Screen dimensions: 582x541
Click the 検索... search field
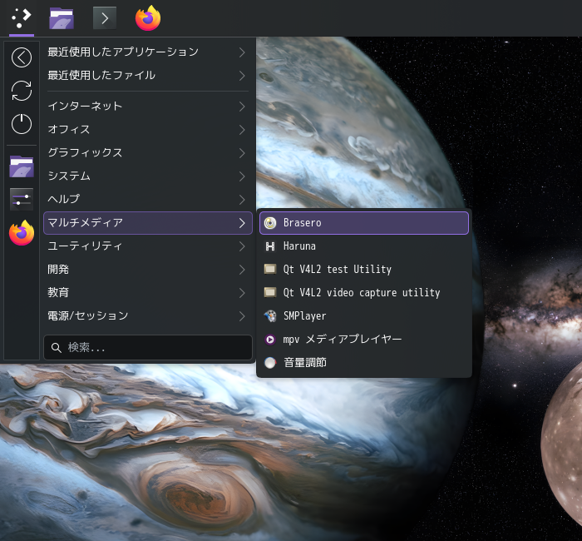(148, 348)
